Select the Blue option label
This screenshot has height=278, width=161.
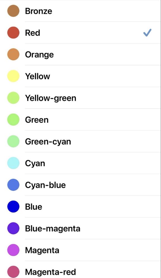(33, 207)
